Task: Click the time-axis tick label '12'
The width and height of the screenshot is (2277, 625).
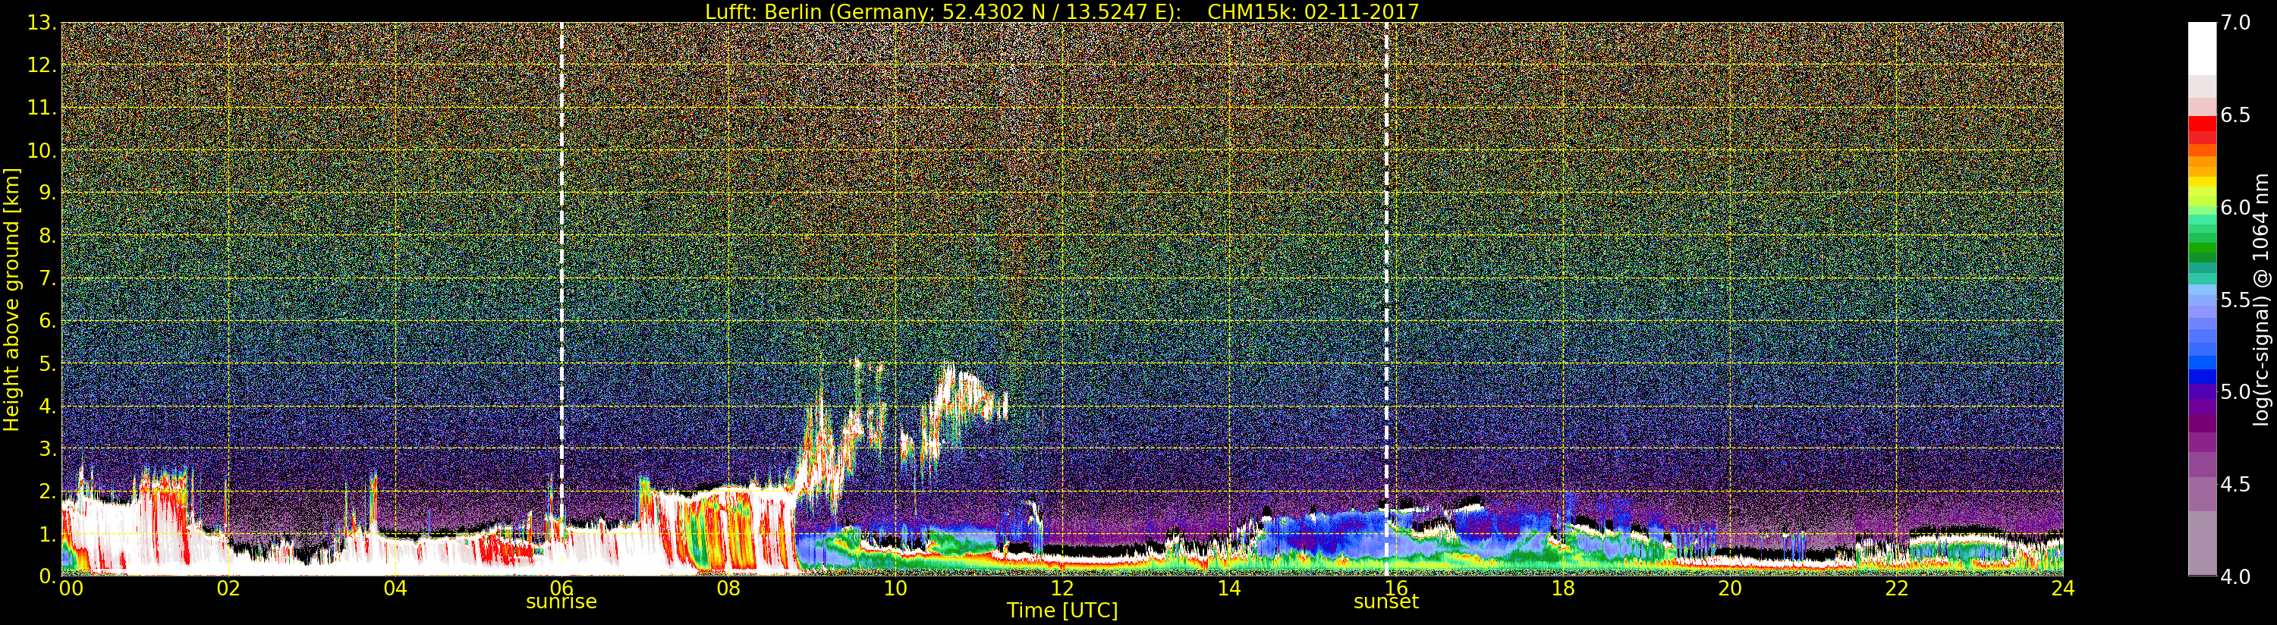Action: (1061, 588)
